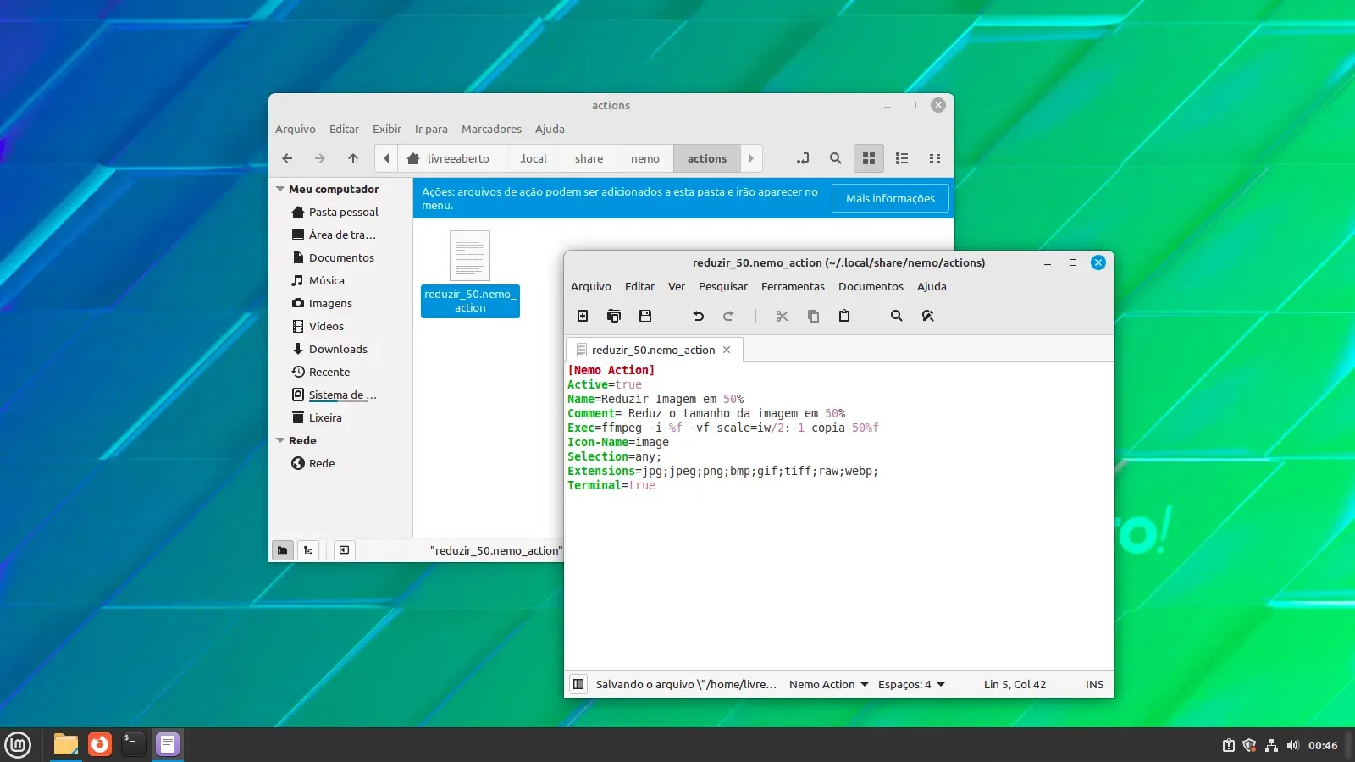Viewport: 1355px width, 762px height.
Task: Switch Nemo to list view
Action: pyautogui.click(x=902, y=158)
